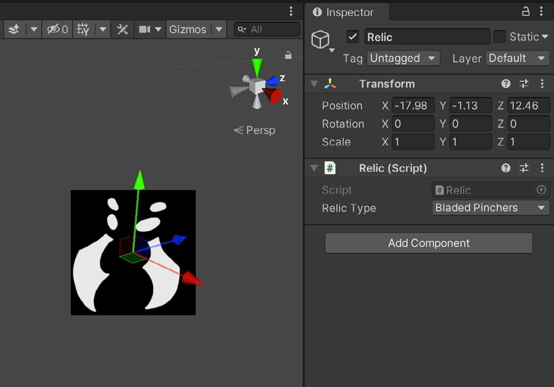This screenshot has height=387, width=554.
Task: Open Transform presets sliders icon
Action: (524, 84)
